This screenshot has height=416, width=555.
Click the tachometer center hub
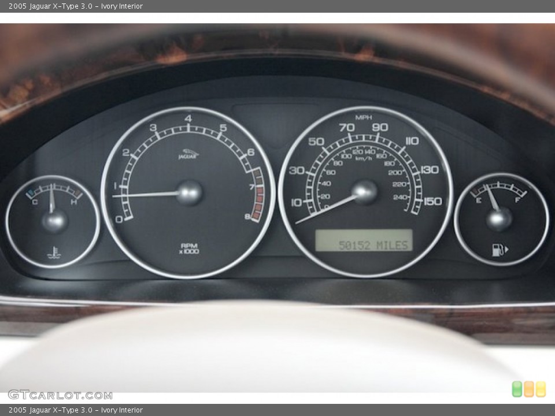coord(190,193)
